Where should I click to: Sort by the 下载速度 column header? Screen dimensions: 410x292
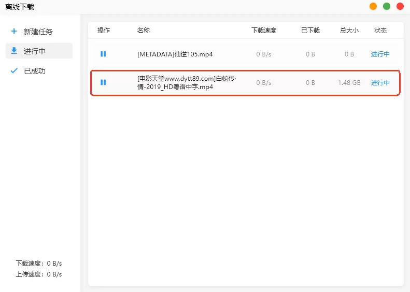(264, 31)
